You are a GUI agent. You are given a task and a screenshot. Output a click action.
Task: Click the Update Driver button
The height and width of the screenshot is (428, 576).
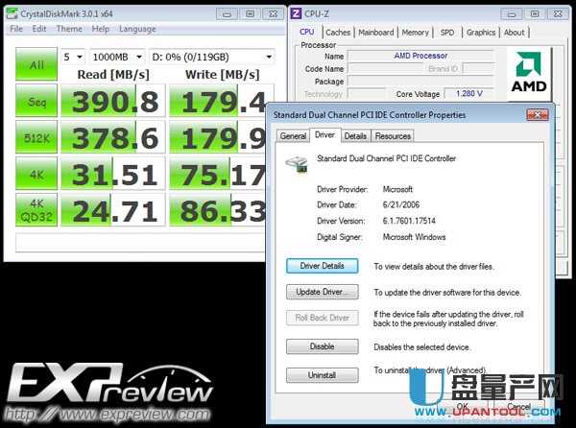[x=322, y=292]
